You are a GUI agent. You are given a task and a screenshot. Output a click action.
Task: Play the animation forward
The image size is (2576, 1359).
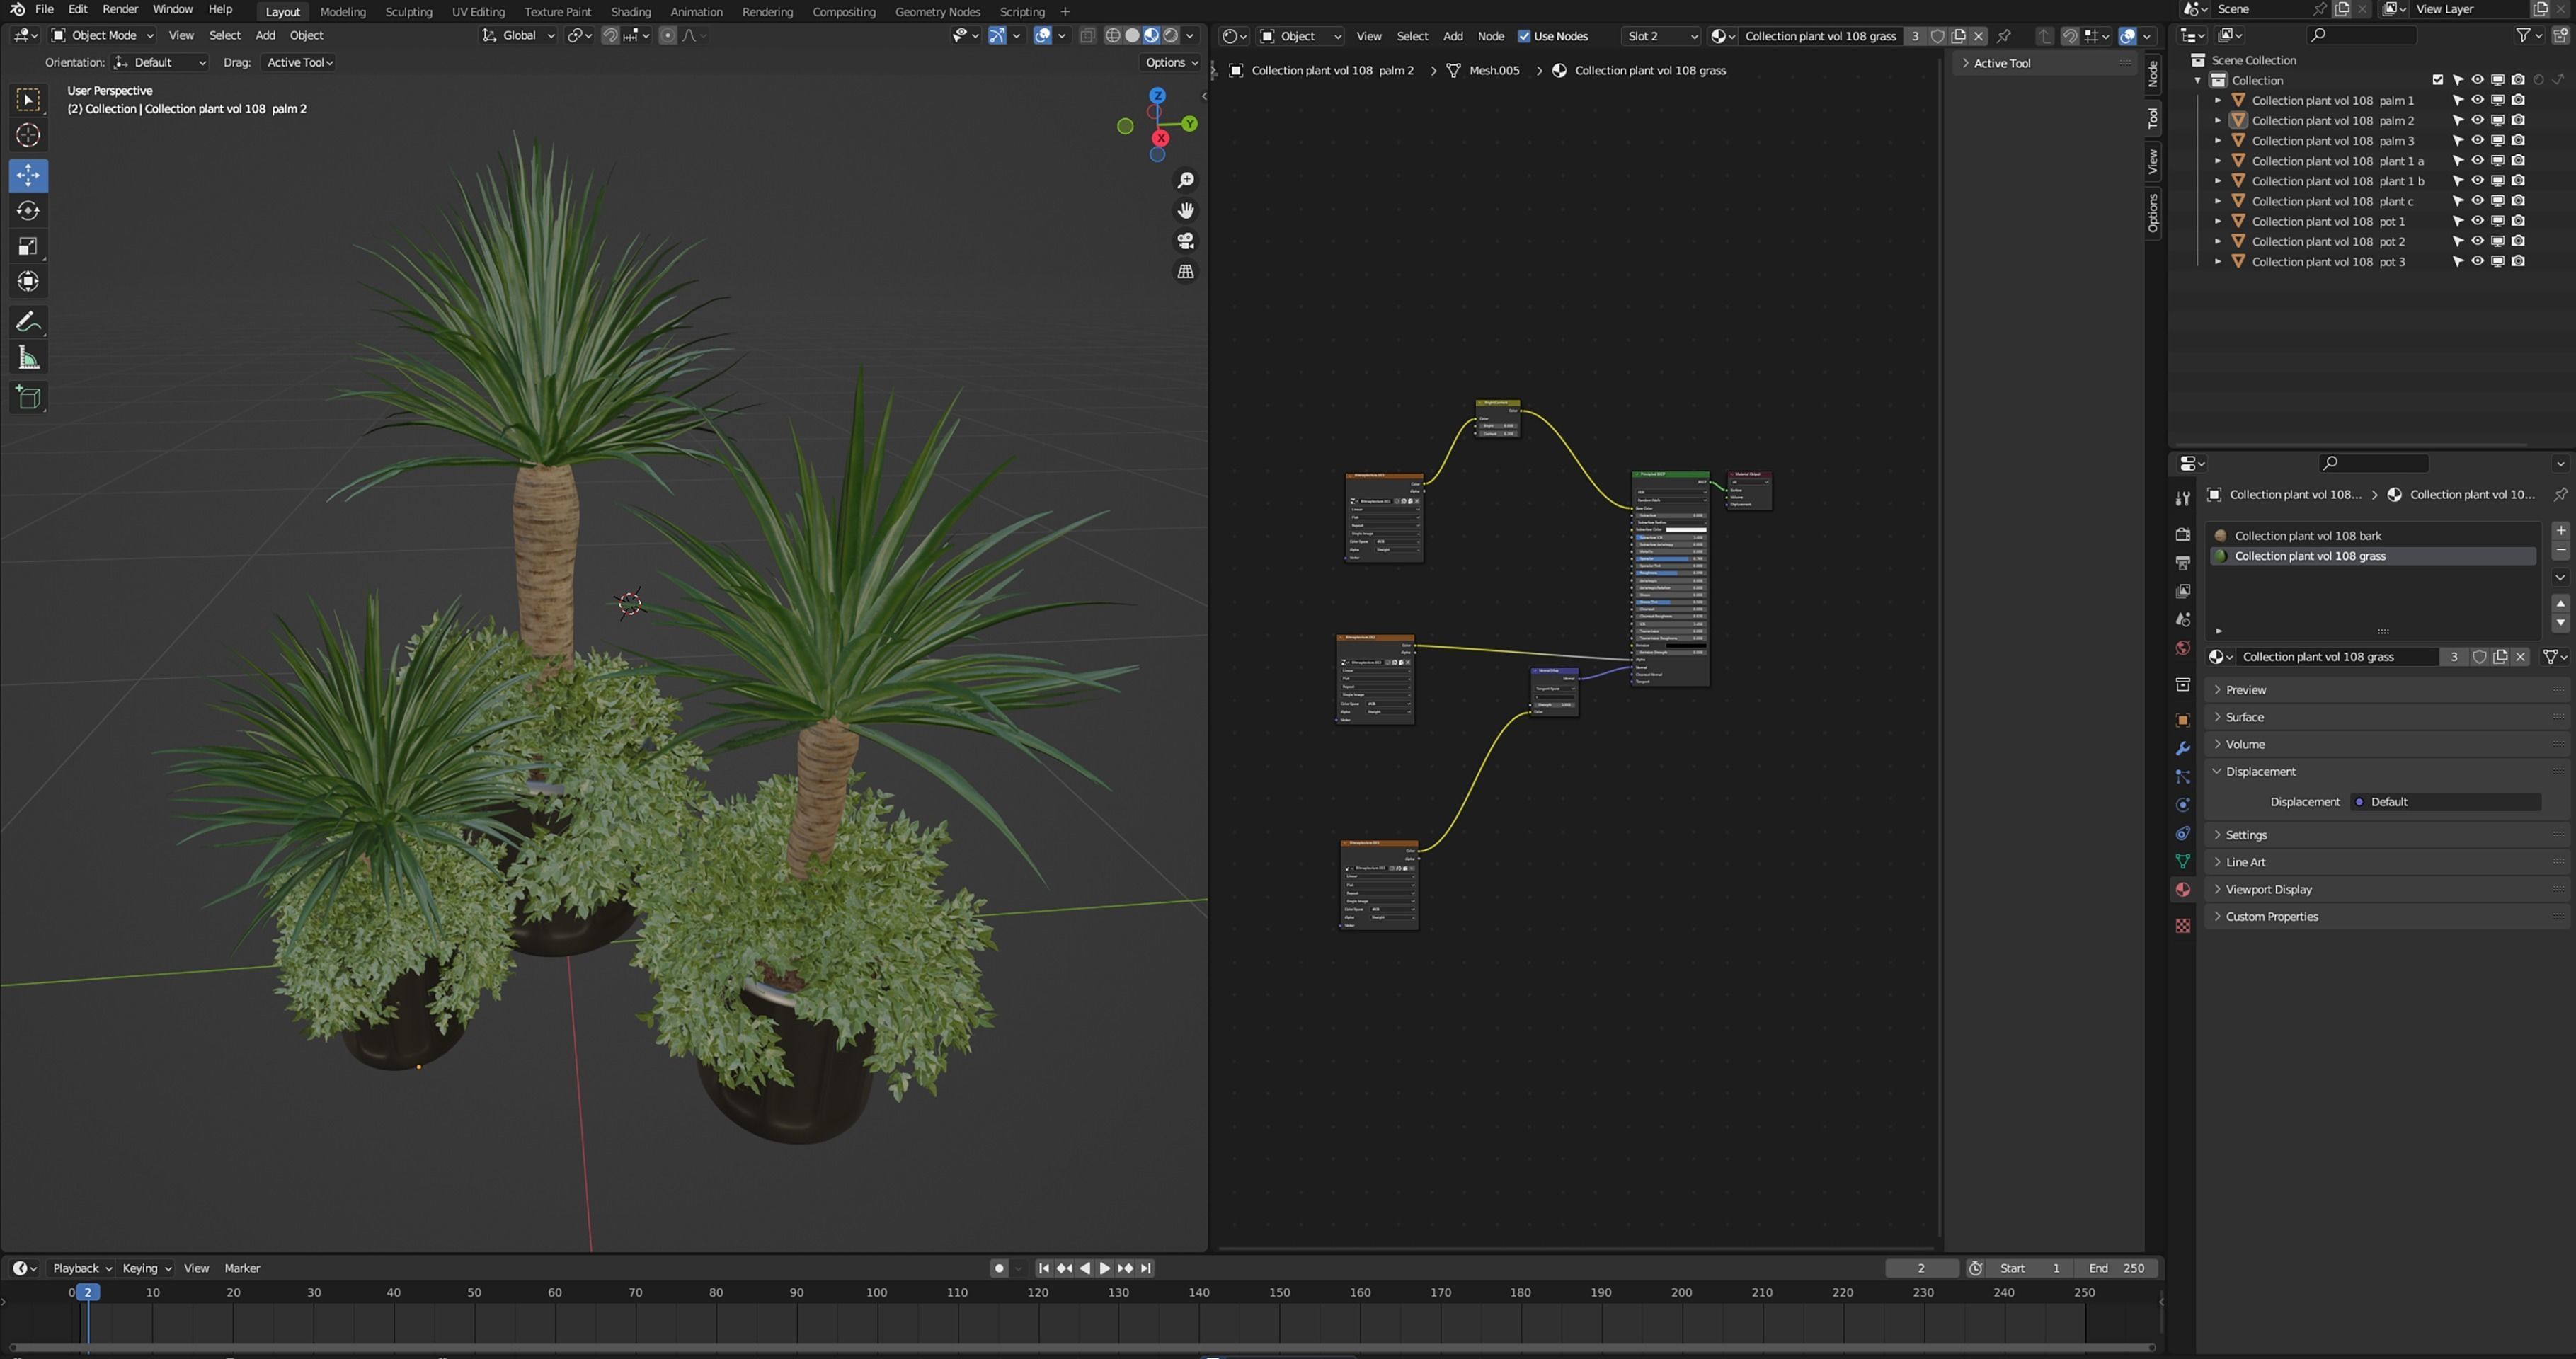(x=1105, y=1268)
